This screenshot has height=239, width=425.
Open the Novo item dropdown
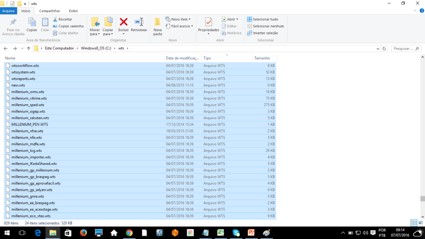click(180, 19)
